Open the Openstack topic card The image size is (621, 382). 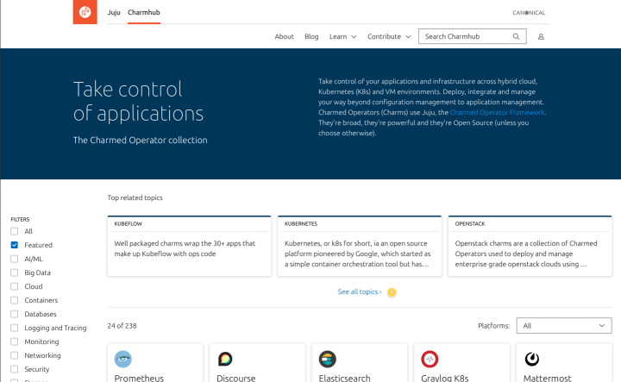[x=530, y=246]
